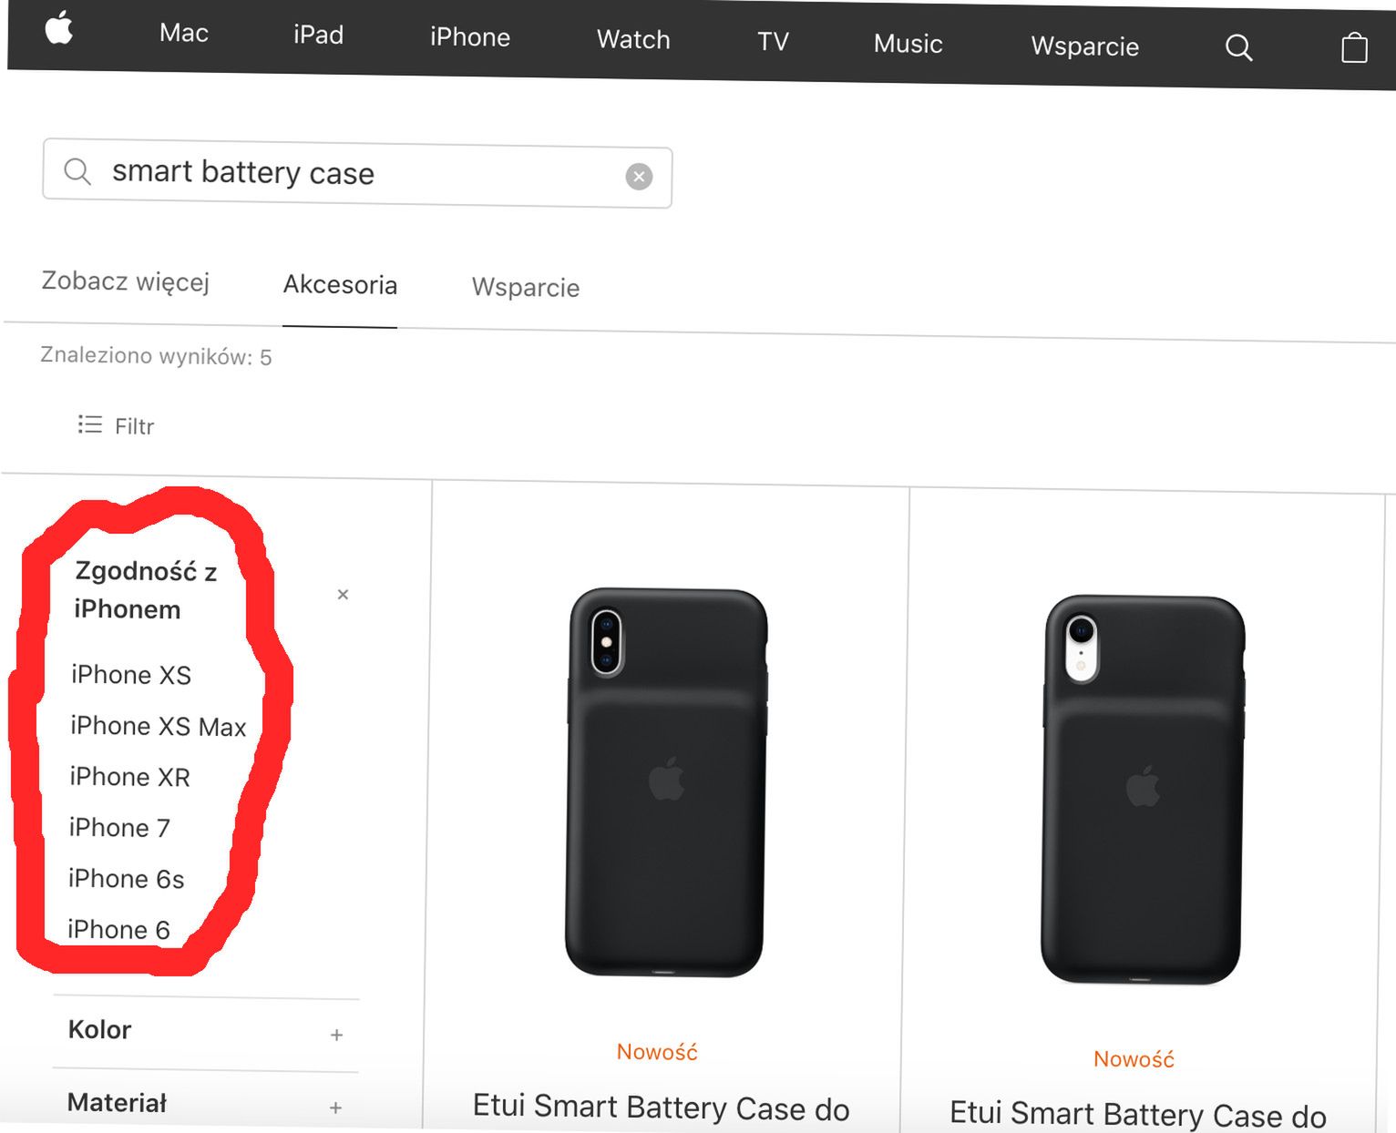Filter results by iPhone XR
This screenshot has width=1396, height=1133.
click(130, 777)
